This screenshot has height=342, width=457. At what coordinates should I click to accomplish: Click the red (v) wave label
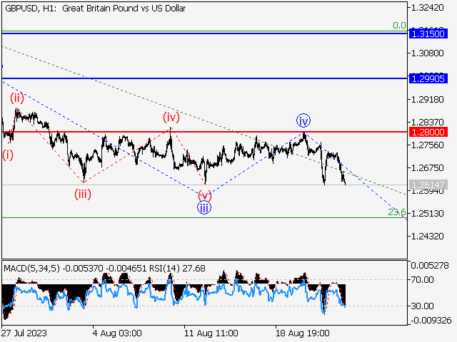coord(205,195)
